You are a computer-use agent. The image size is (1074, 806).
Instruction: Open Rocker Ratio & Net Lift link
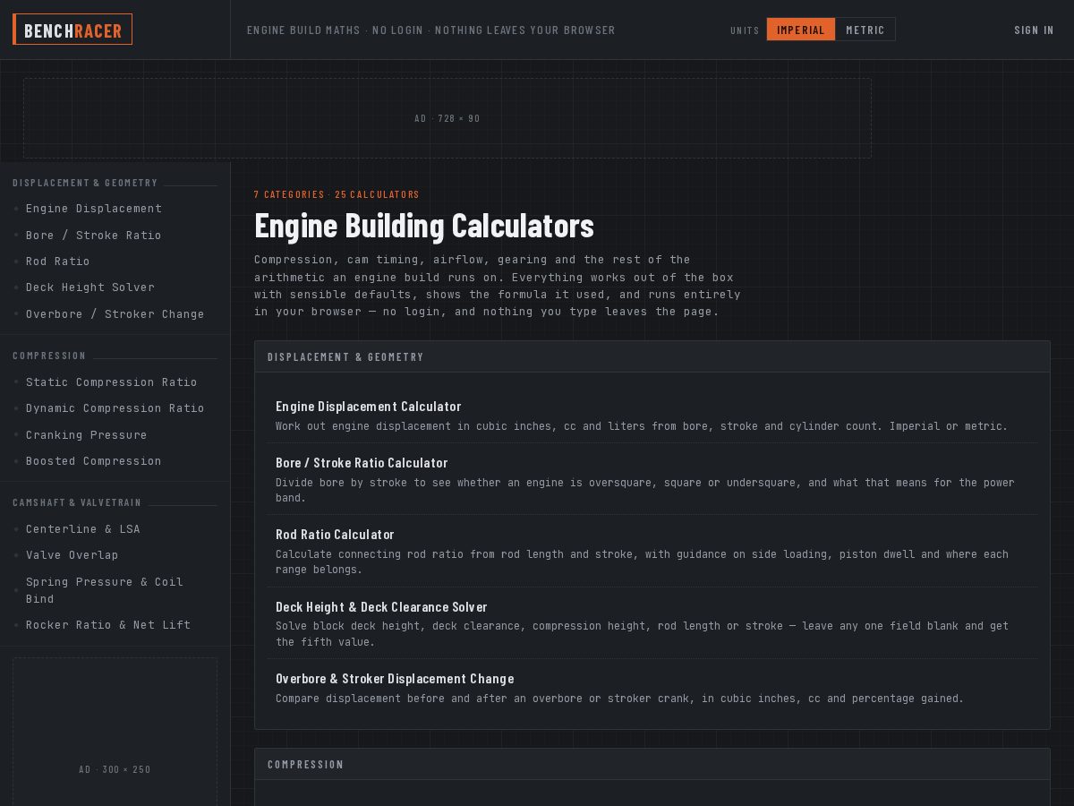(115, 625)
